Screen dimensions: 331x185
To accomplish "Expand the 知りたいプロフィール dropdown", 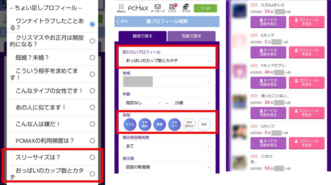I will (167, 61).
